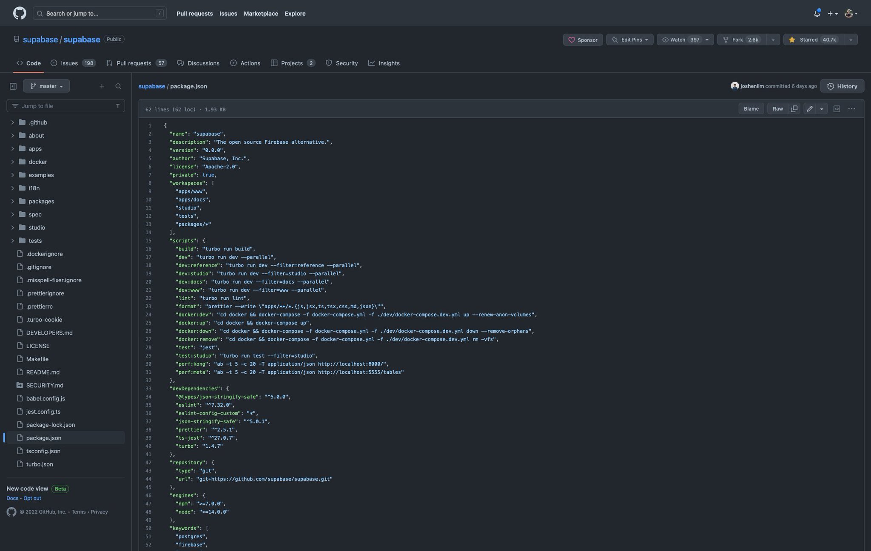Image resolution: width=871 pixels, height=551 pixels.
Task: Open Blame view
Action: point(751,109)
